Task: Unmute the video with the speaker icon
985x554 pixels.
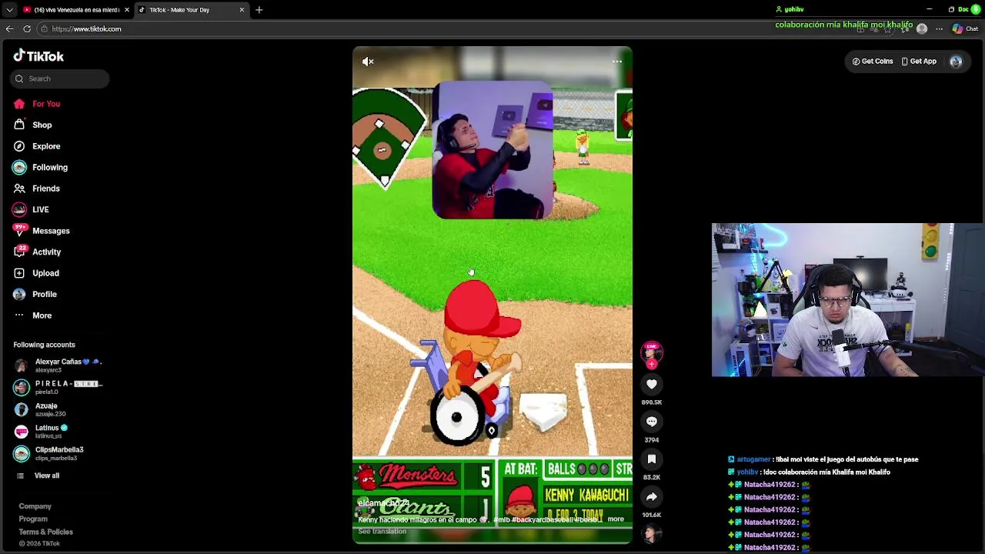Action: point(368,62)
